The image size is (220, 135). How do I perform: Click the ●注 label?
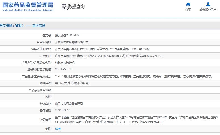point(48,129)
